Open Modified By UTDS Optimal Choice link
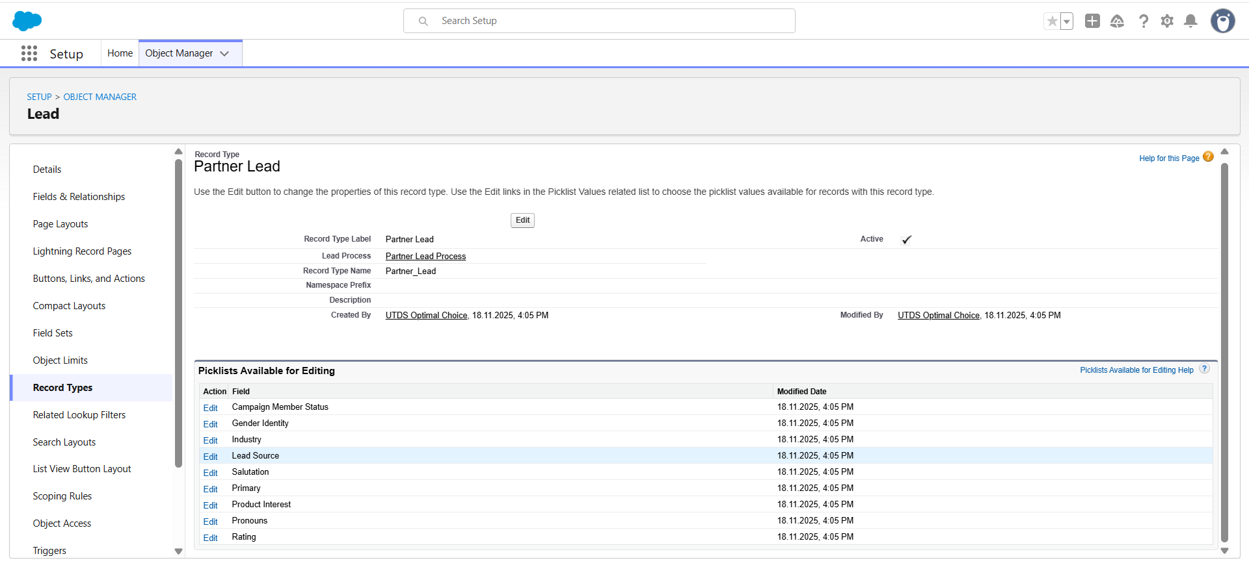This screenshot has height=567, width=1249. [x=939, y=316]
